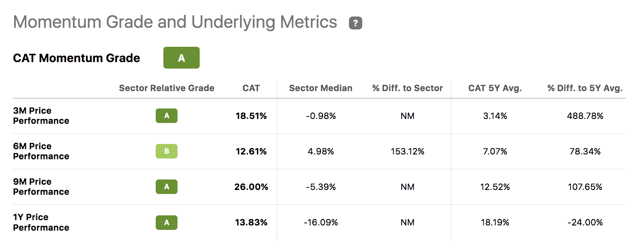639x246 pixels.
Task: Click the Sector Median column header
Action: pos(321,88)
